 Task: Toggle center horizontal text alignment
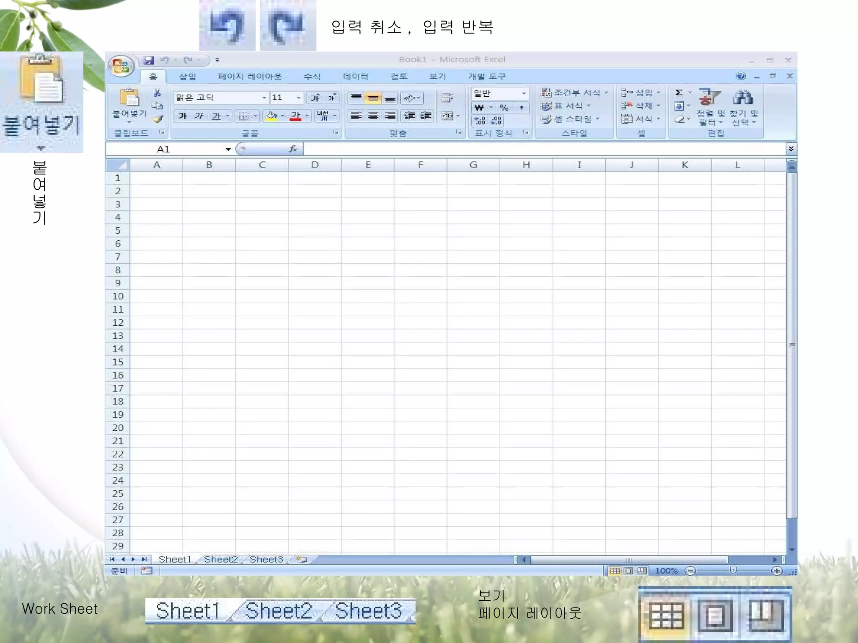click(x=373, y=116)
